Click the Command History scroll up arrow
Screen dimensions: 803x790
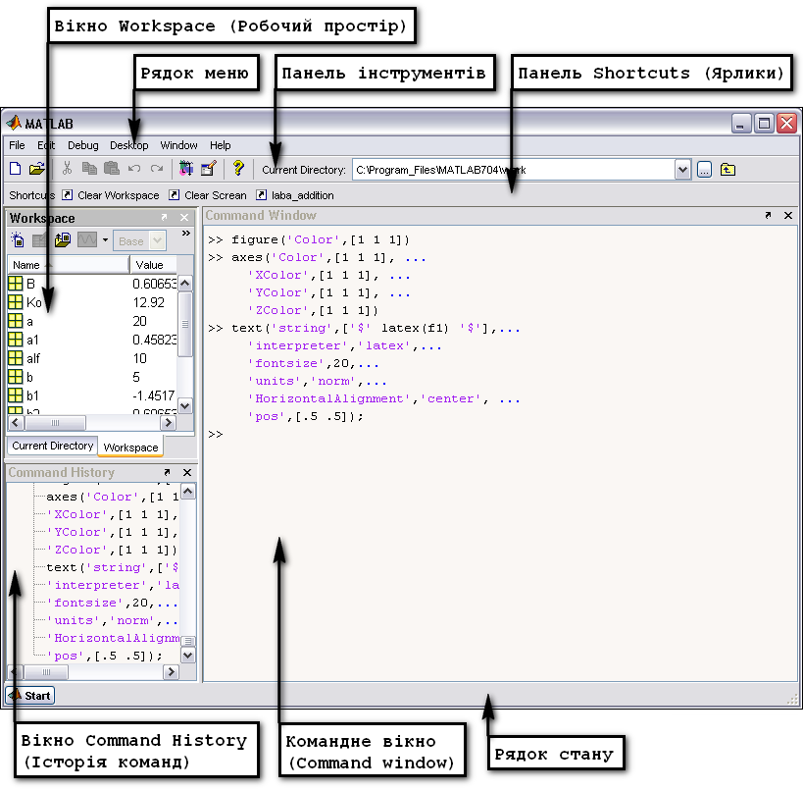[188, 492]
